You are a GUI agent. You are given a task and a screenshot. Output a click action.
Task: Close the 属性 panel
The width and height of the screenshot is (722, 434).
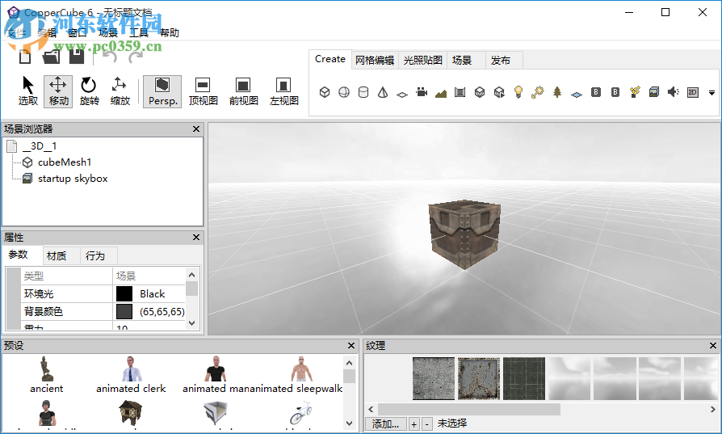196,238
